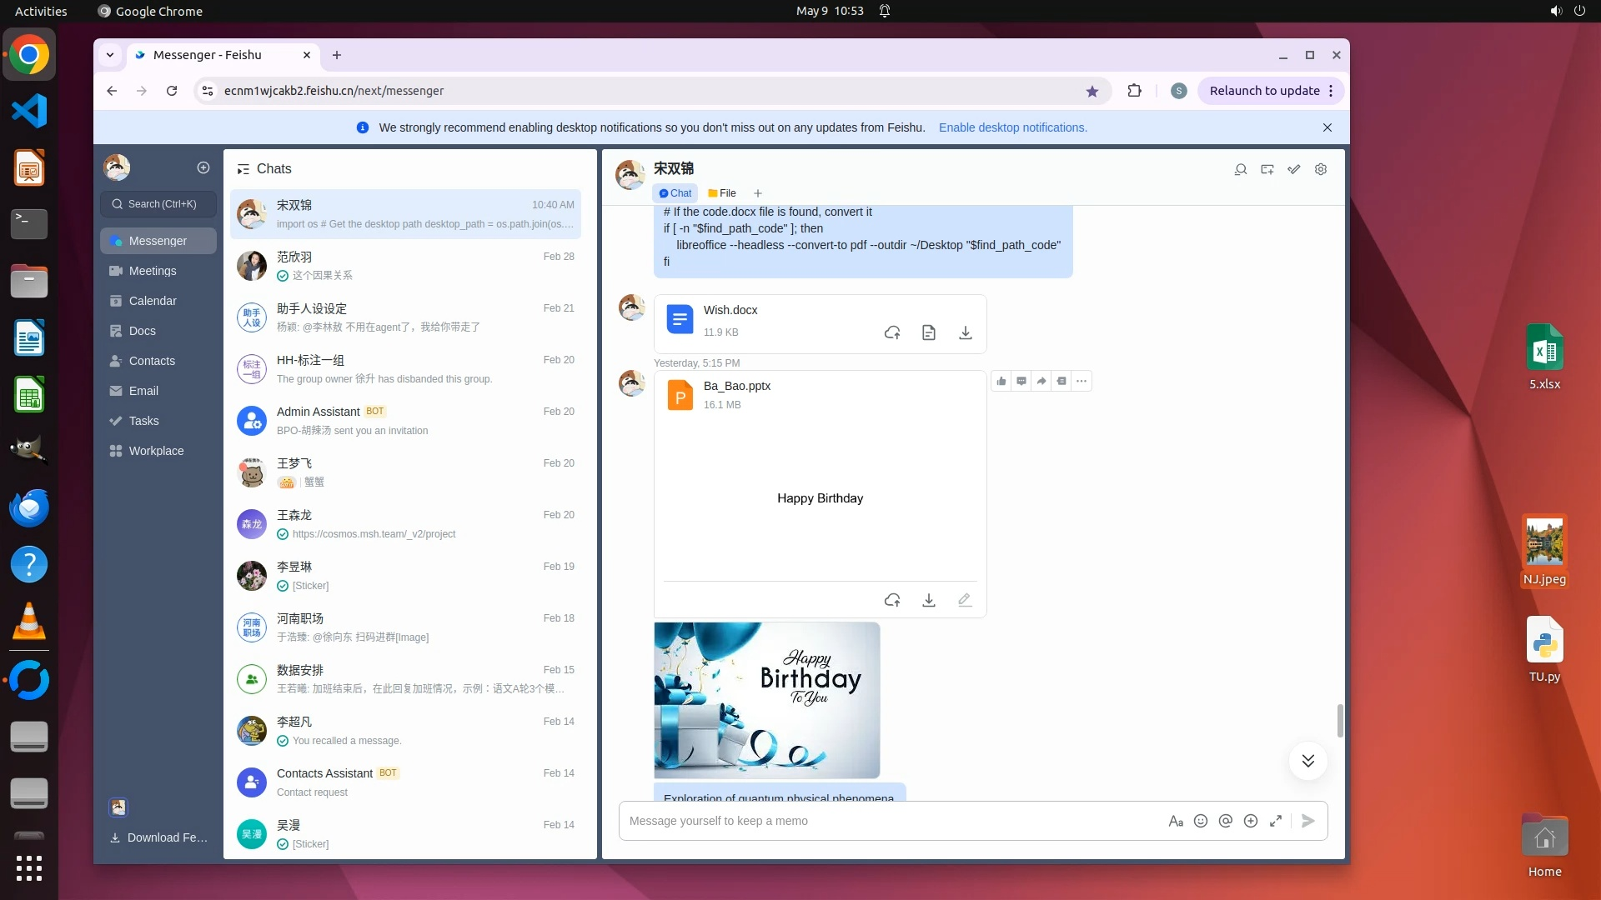Click the thumbs-up reaction icon on Ba_Bao.pptx
The image size is (1601, 900).
pos(1001,382)
